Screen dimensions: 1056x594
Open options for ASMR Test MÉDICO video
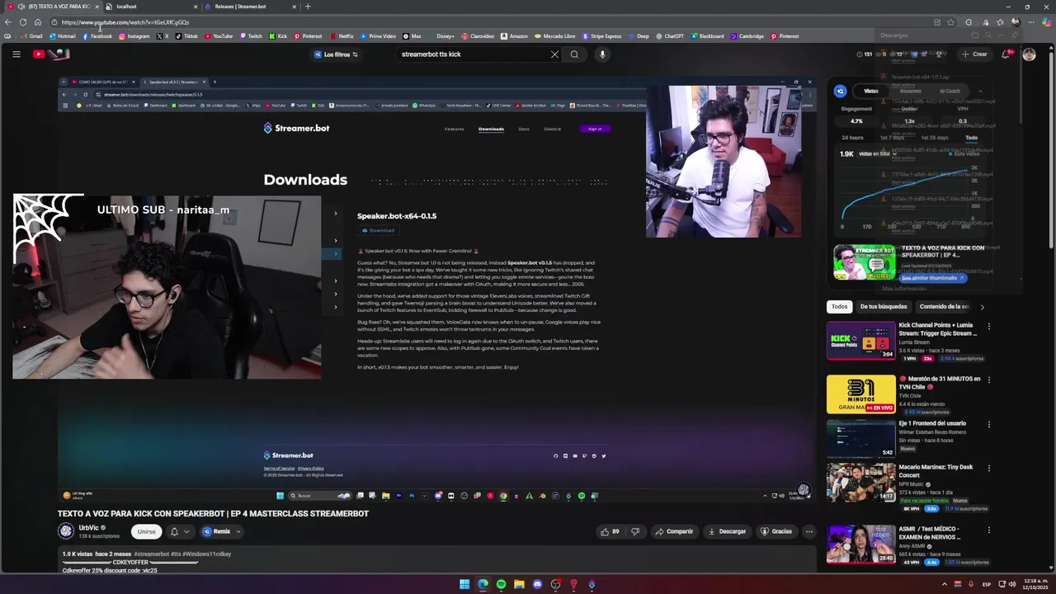(x=988, y=529)
